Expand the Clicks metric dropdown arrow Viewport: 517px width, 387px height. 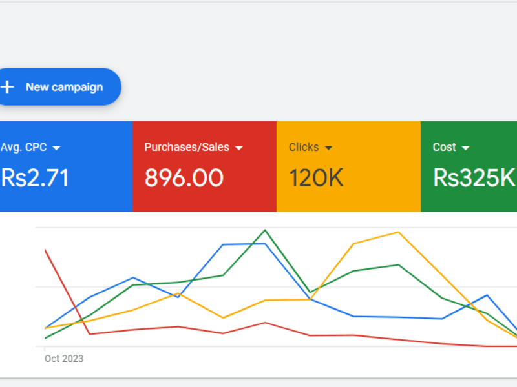tap(328, 148)
